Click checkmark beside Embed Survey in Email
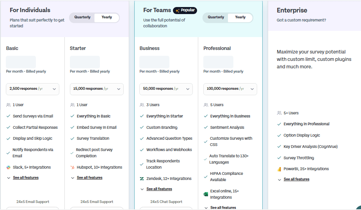Image resolution: width=361 pixels, height=210 pixels. (72, 127)
